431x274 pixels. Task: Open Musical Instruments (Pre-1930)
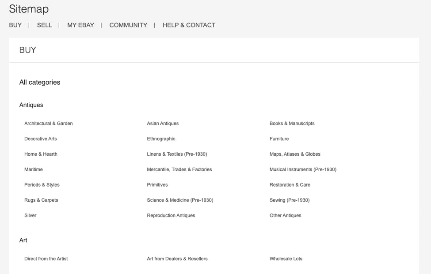click(303, 169)
